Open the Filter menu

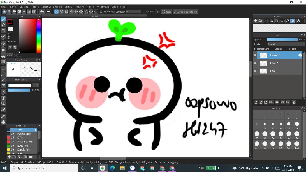tap(35, 7)
